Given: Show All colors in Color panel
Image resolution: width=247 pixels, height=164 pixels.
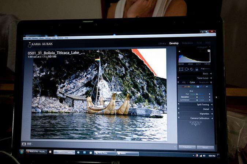Looking at the screenshot, I should [207, 87].
